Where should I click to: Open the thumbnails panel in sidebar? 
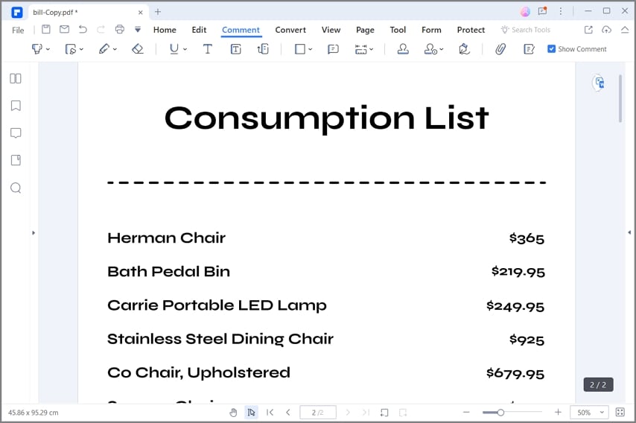(x=16, y=78)
